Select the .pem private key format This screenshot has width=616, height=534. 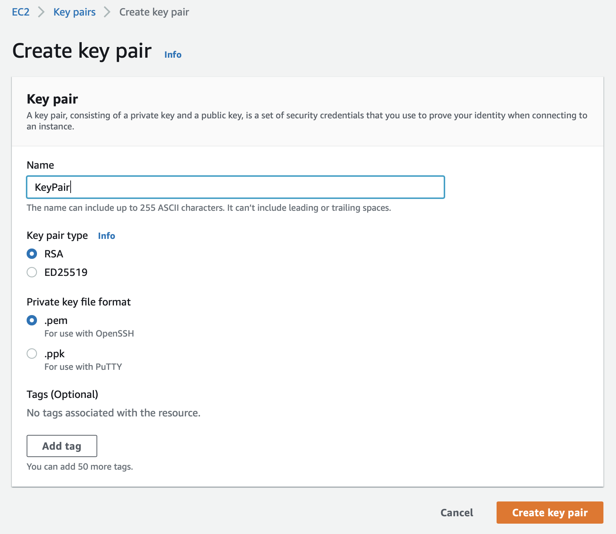tap(32, 320)
